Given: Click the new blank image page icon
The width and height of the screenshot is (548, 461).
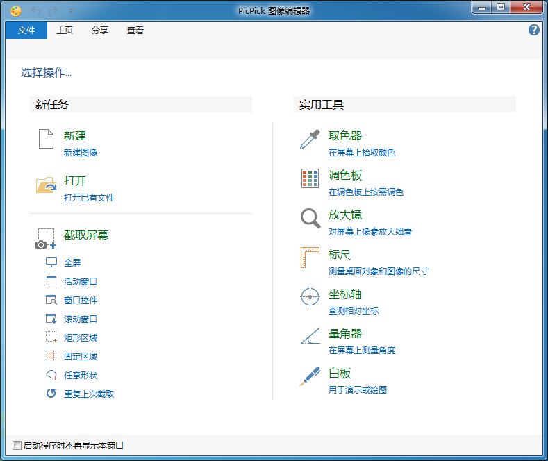Looking at the screenshot, I should pos(46,139).
